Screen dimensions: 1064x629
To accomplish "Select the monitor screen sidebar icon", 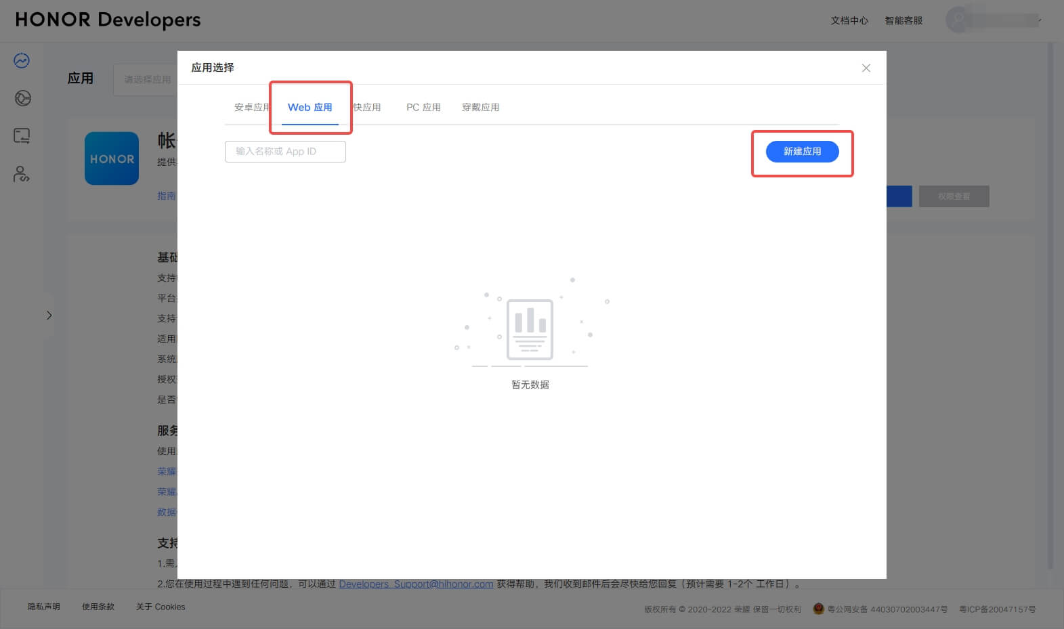I will click(x=22, y=136).
